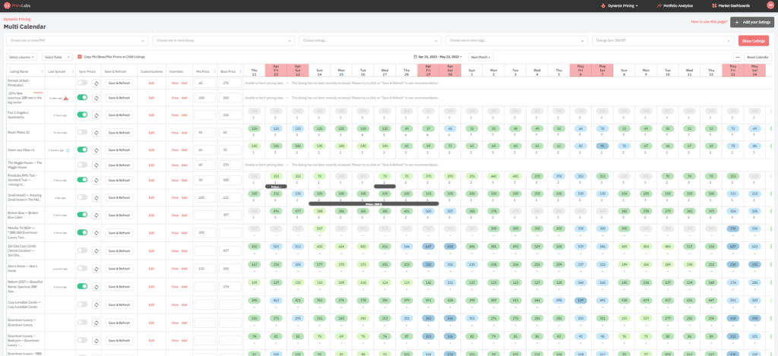This screenshot has height=356, width=778.
Task: Open the Choose Listings dropdown
Action: pos(370,41)
